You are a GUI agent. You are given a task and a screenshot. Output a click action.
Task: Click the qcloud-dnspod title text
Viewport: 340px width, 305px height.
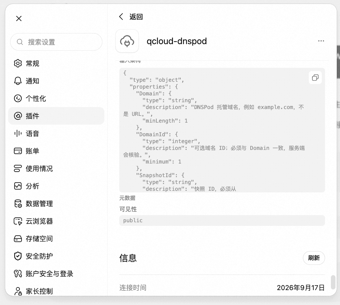click(177, 41)
